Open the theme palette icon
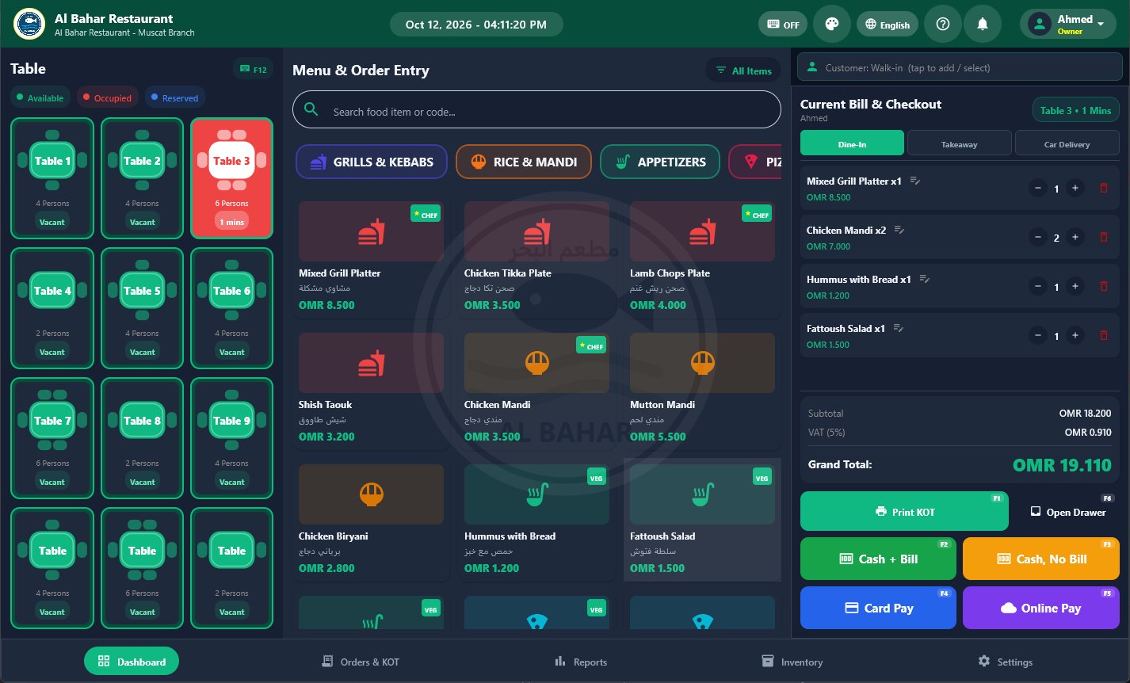Image resolution: width=1130 pixels, height=683 pixels. tap(831, 24)
